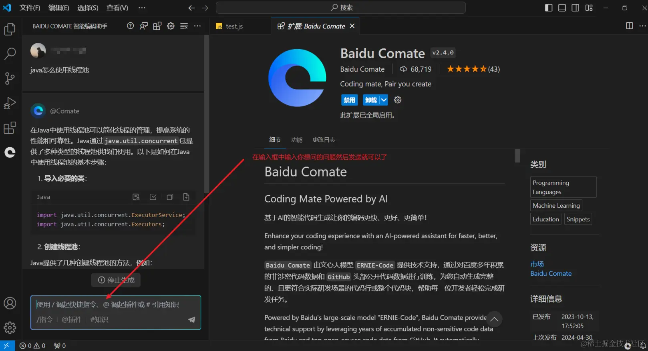
Task: Open Comate panel more actions ellipsis
Action: click(x=197, y=26)
